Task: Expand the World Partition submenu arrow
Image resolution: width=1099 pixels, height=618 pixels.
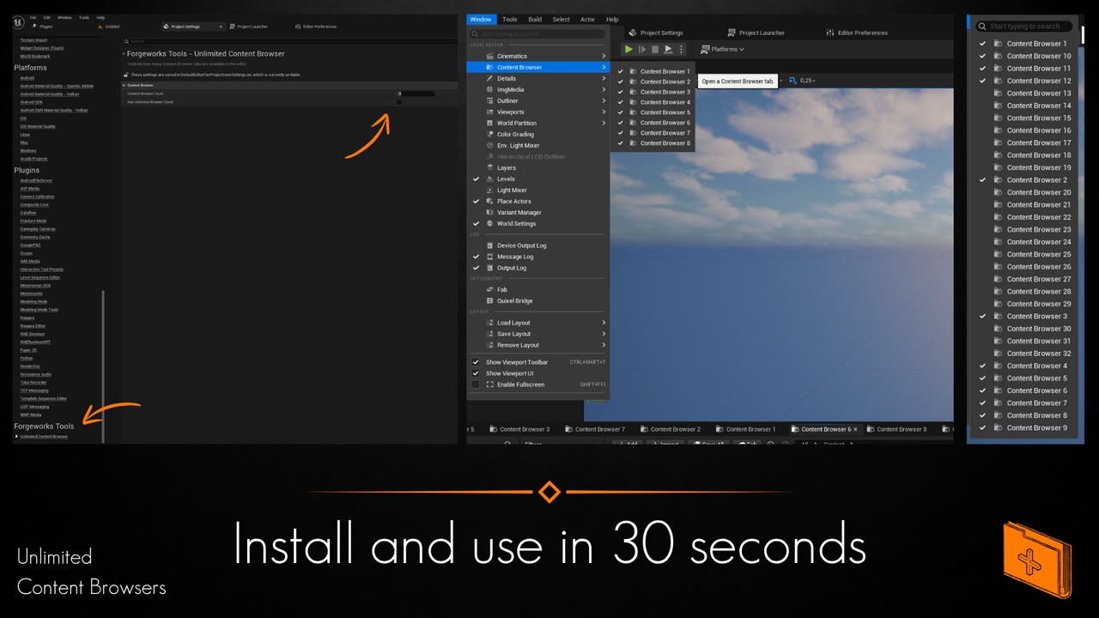Action: tap(604, 123)
